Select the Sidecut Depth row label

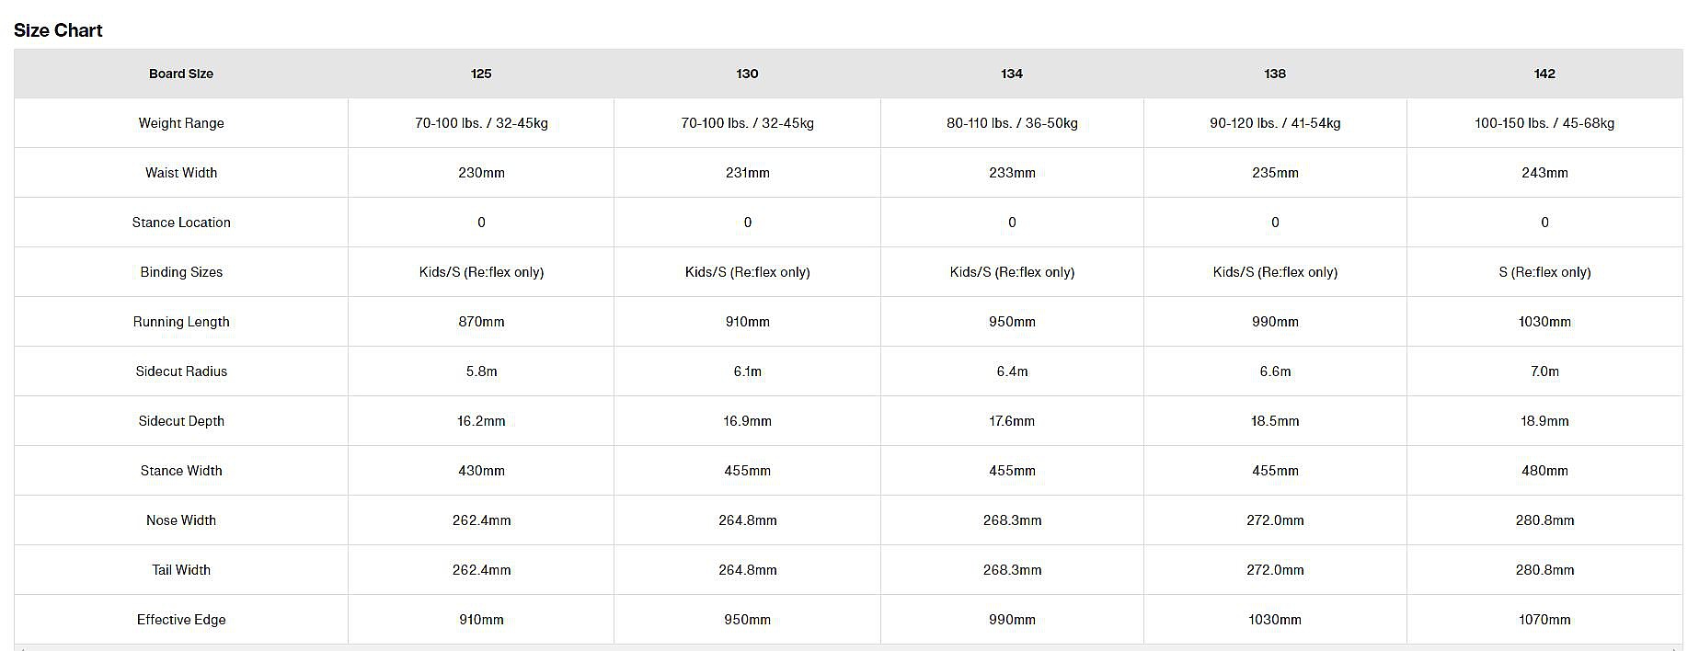tap(181, 421)
